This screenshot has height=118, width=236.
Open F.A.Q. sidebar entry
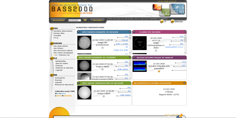click(x=56, y=38)
